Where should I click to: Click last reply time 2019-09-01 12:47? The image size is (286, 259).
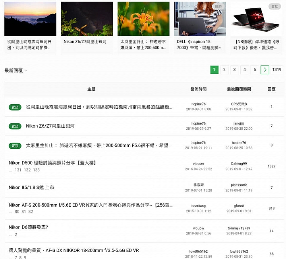(239, 169)
